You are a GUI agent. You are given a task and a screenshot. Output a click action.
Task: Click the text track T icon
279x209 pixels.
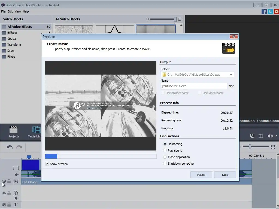pos(16,205)
